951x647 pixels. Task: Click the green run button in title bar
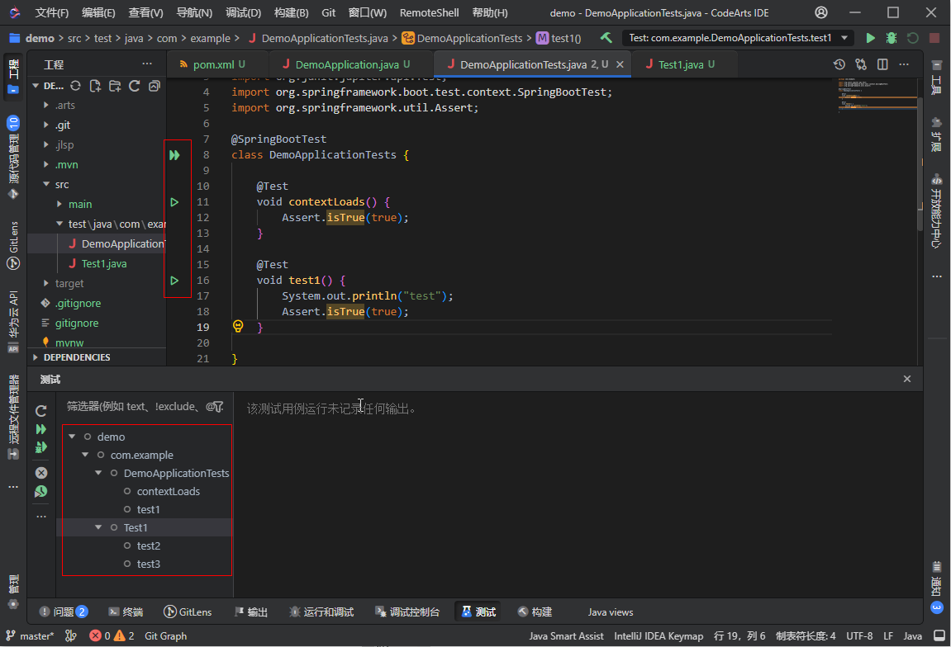click(872, 37)
